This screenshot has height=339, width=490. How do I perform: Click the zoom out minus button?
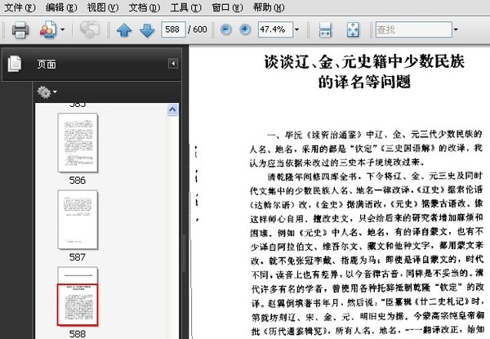(x=224, y=30)
